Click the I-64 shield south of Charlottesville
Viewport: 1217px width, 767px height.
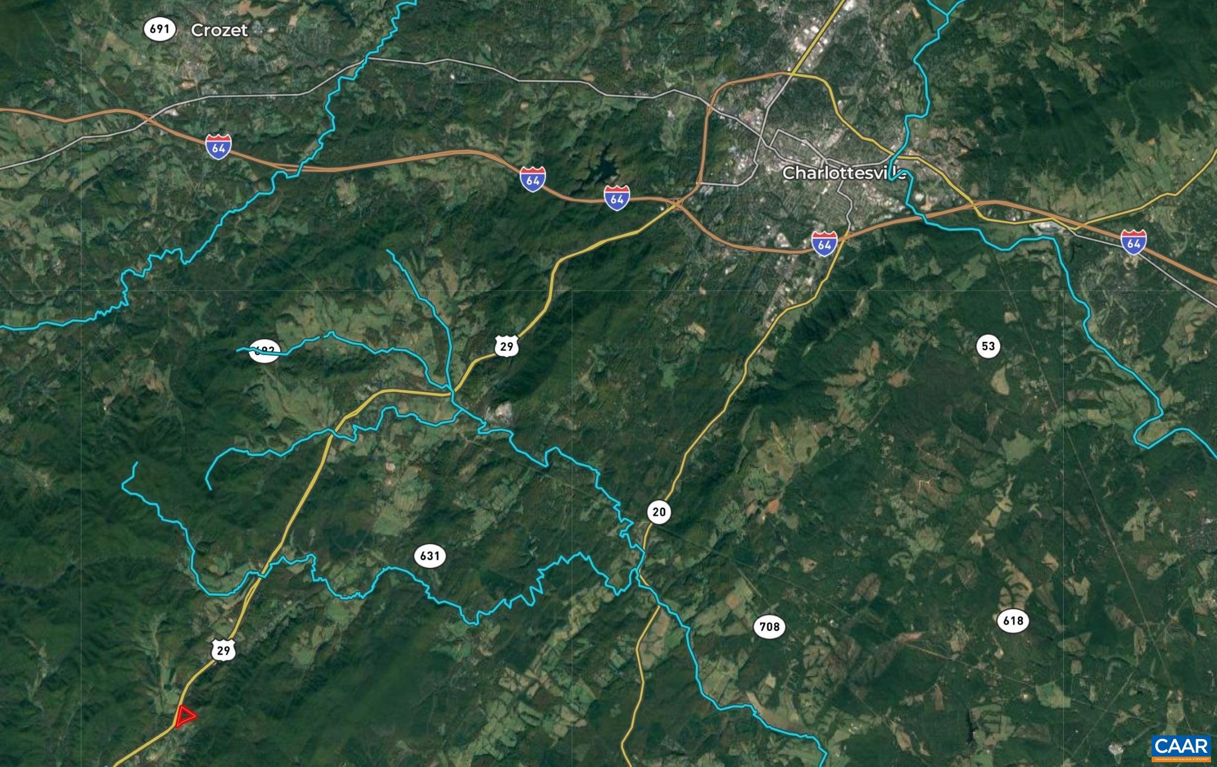(825, 244)
